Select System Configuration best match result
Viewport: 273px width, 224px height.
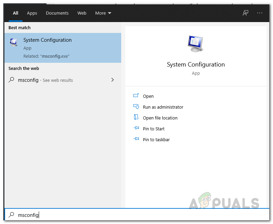pos(63,48)
